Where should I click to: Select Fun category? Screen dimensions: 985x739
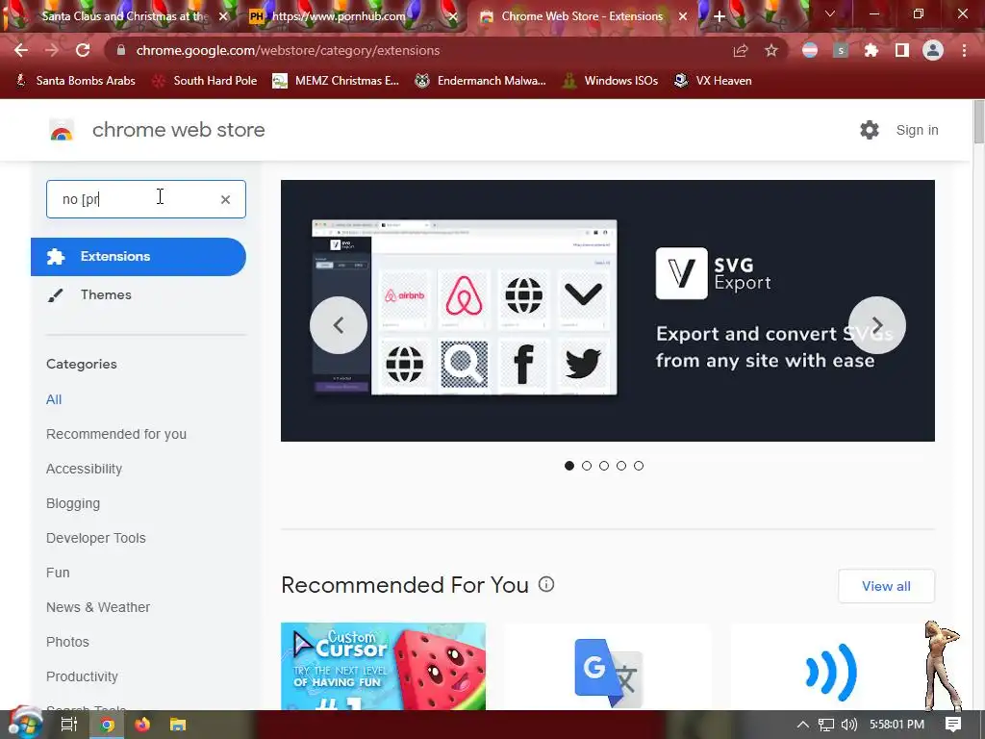coord(58,573)
